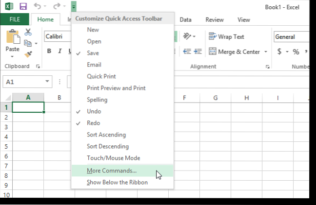Select column A header
Image resolution: width=316 pixels, height=205 pixels.
pyautogui.click(x=28, y=98)
